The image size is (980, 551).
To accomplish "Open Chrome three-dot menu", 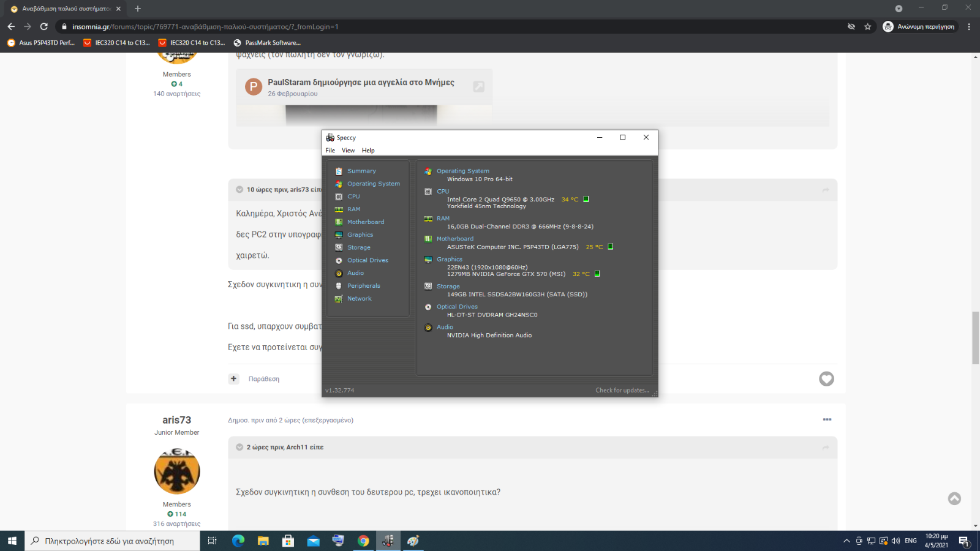I will click(969, 26).
